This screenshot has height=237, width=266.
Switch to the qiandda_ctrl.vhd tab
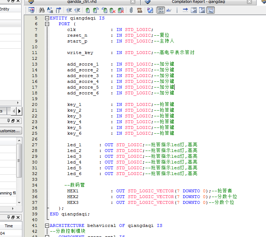pos(82,2)
